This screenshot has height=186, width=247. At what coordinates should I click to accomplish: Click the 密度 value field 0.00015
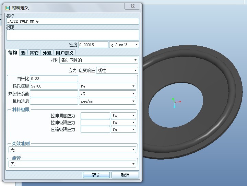coord(93,45)
